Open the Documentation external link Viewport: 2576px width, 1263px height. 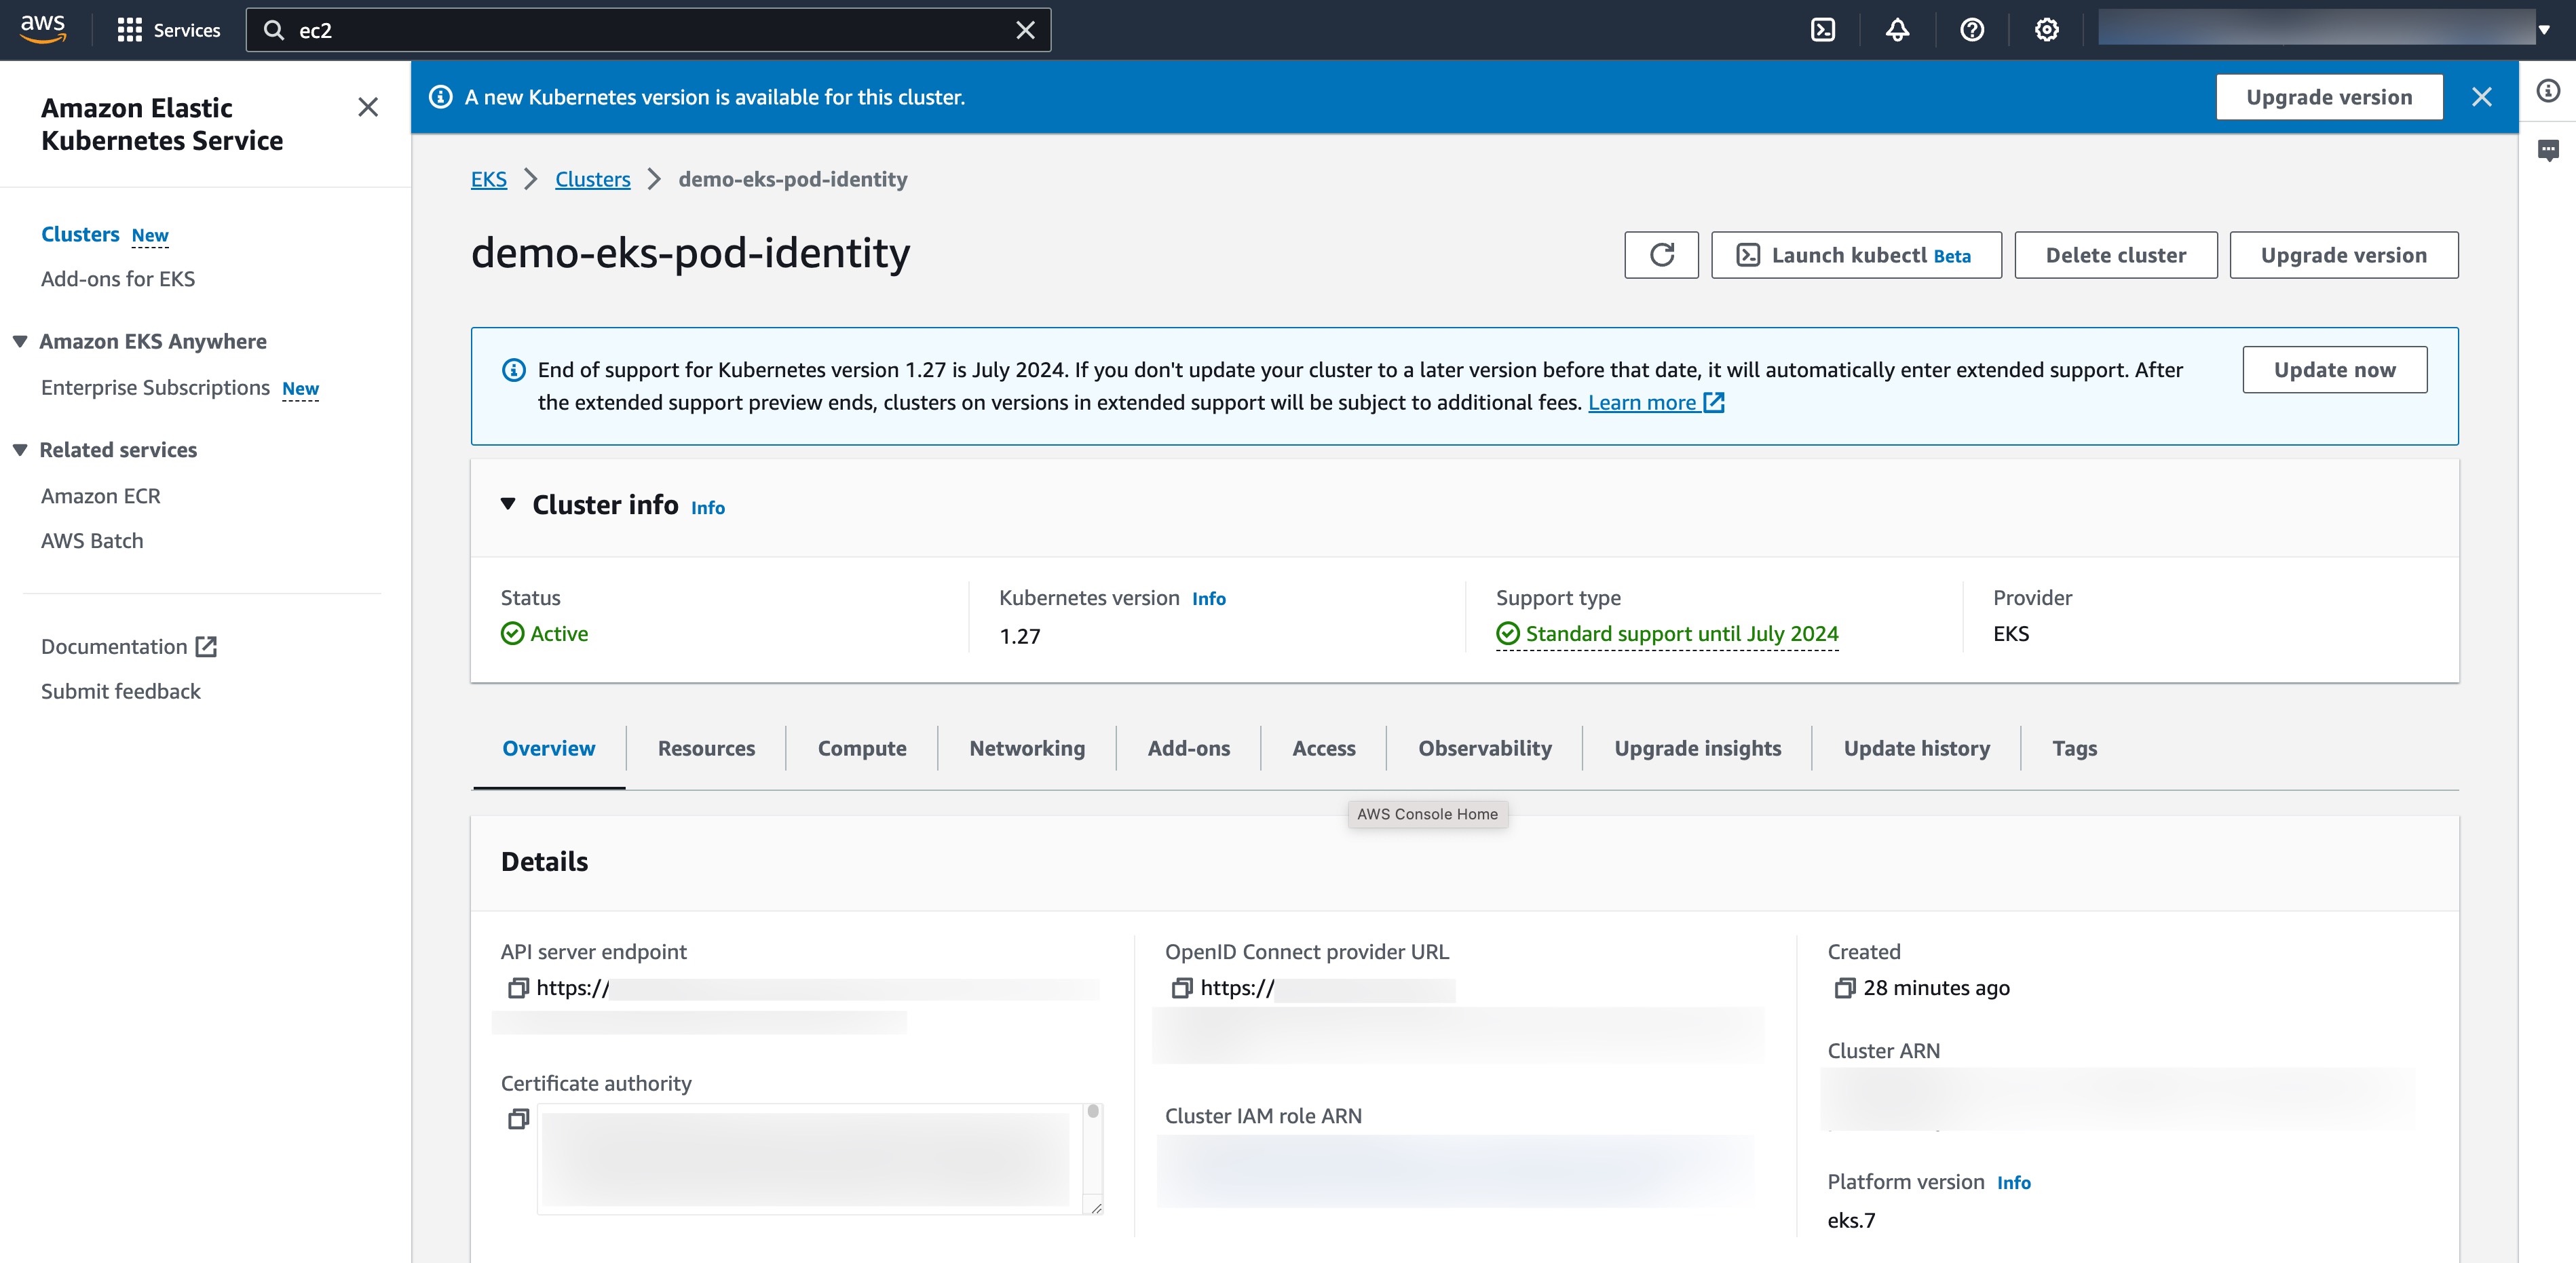click(x=129, y=646)
